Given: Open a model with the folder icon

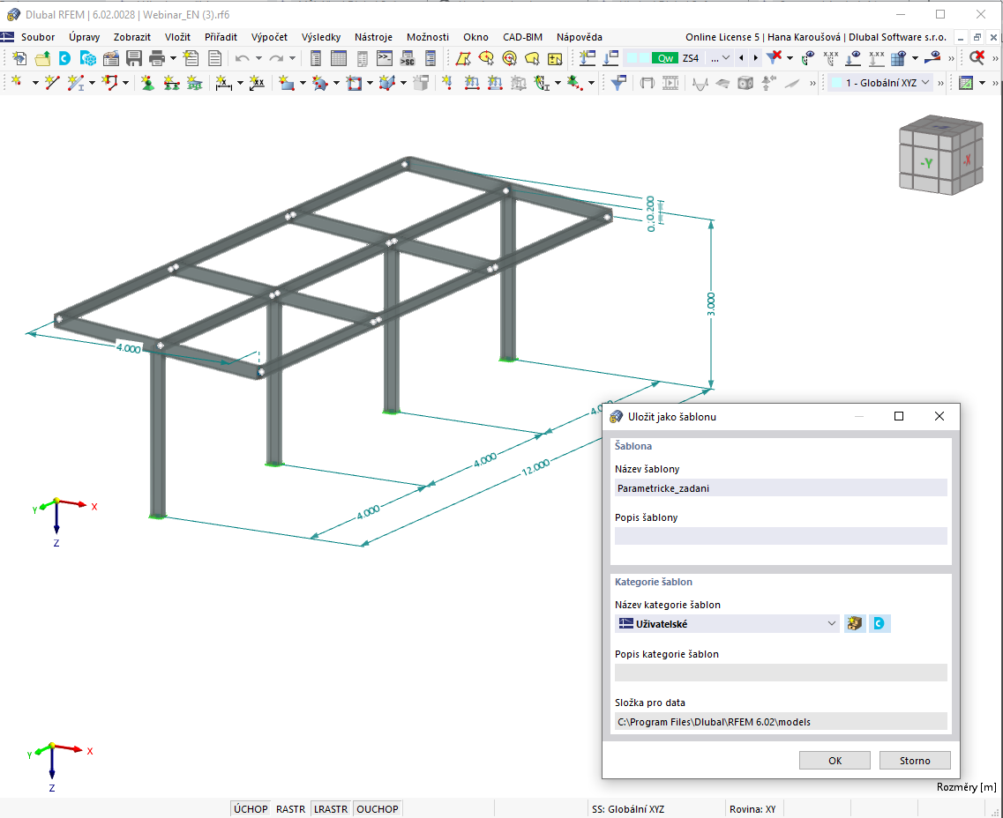Looking at the screenshot, I should 42,59.
